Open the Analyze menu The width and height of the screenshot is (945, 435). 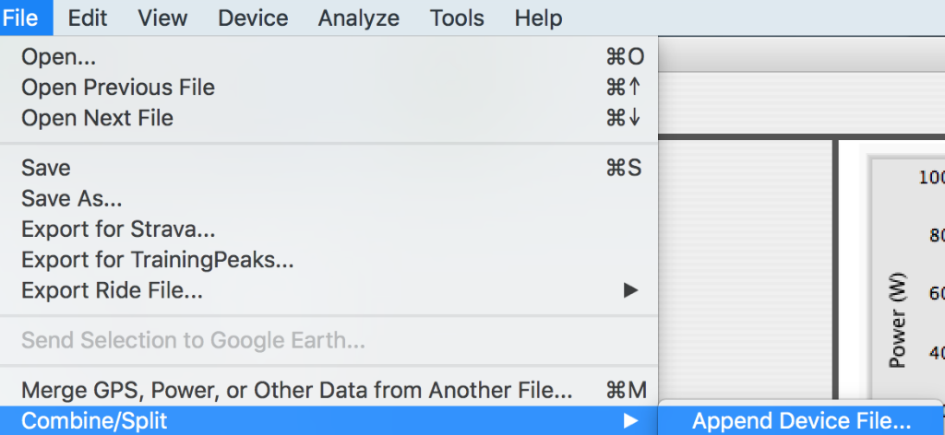(x=358, y=18)
